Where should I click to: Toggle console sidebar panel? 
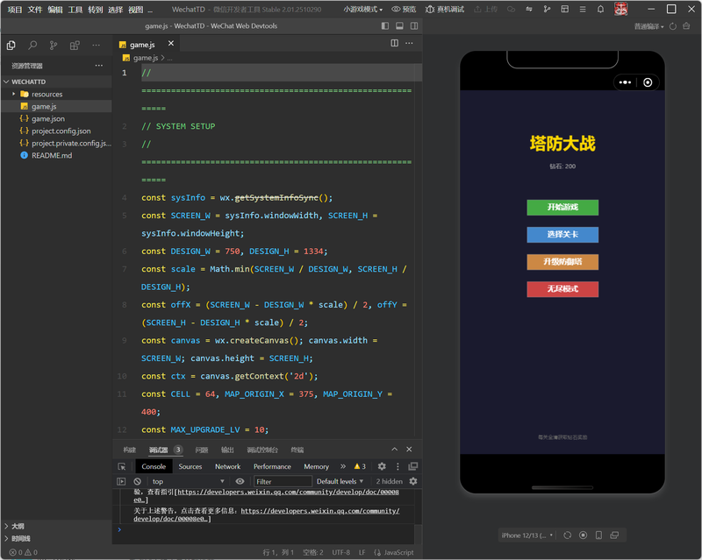coord(121,481)
